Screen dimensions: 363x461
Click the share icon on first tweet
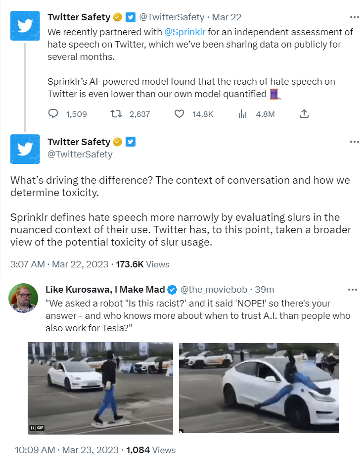(304, 114)
